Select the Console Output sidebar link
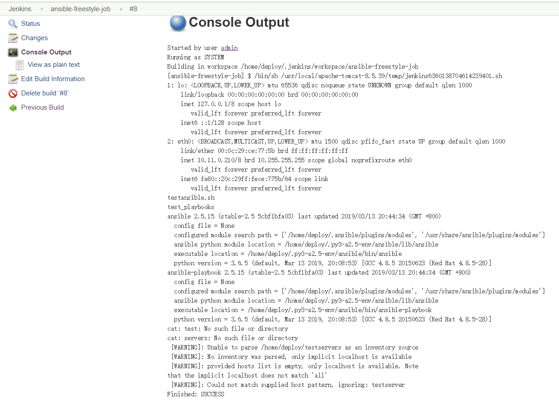Viewport: 559px width, 403px height. [46, 52]
